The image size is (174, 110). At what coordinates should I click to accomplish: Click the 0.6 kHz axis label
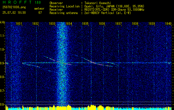(x=2, y=105)
